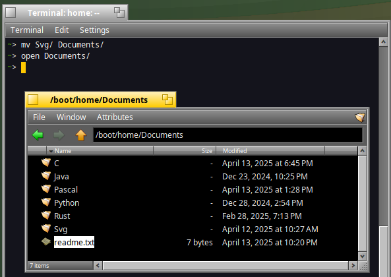The image size is (391, 277).
Task: Toggle zoom button on Documents window tab
Action: 167,100
